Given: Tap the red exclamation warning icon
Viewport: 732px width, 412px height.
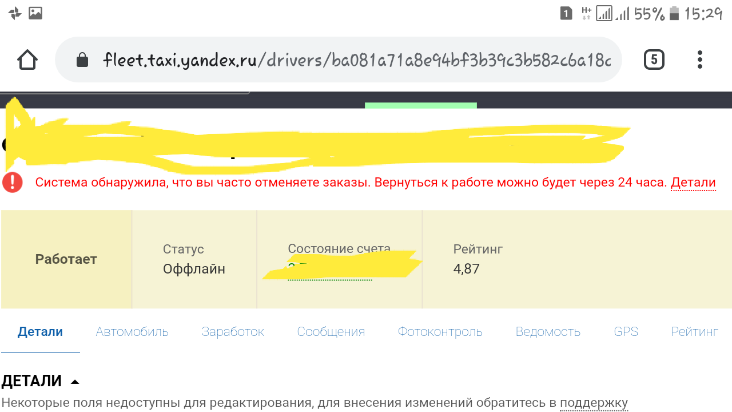Looking at the screenshot, I should coord(13,183).
